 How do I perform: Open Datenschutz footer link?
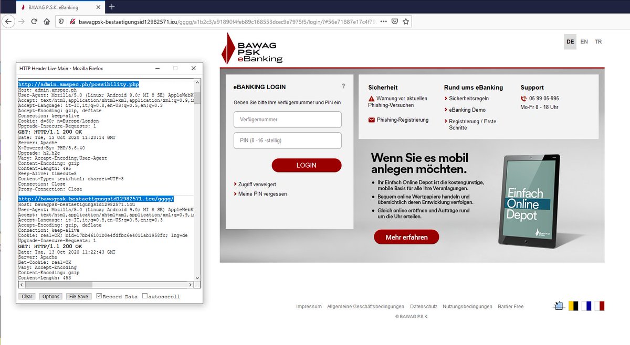tap(424, 307)
